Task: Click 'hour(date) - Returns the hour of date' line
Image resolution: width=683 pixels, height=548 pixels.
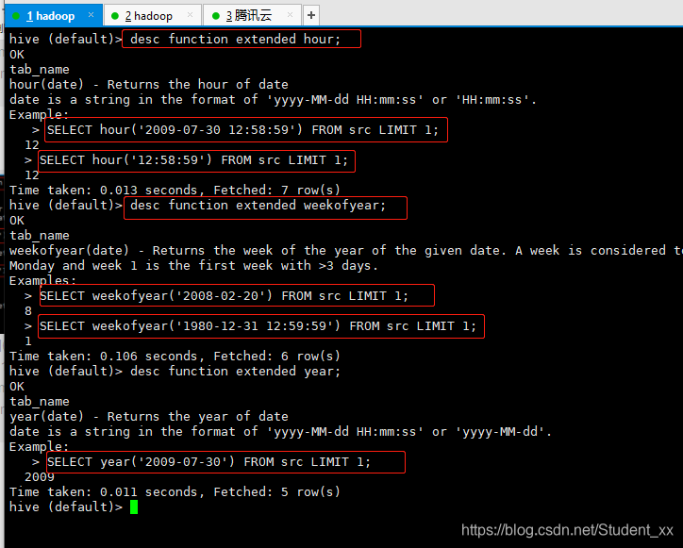Action: [x=149, y=84]
